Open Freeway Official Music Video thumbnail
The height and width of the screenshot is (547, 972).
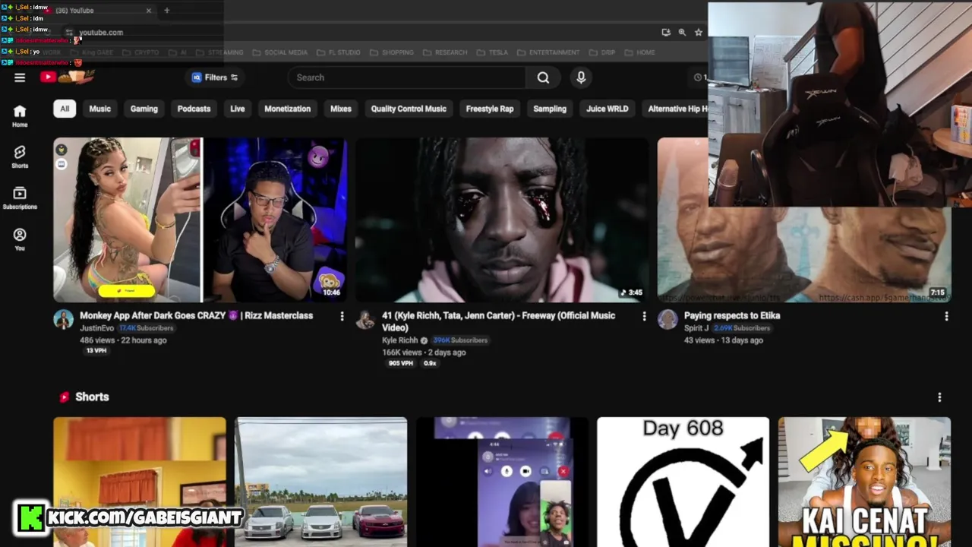point(502,220)
